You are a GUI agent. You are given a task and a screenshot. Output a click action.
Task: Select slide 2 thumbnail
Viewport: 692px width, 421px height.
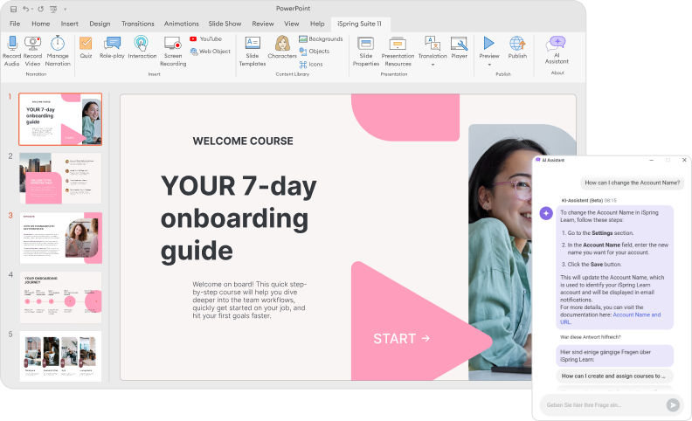point(60,178)
